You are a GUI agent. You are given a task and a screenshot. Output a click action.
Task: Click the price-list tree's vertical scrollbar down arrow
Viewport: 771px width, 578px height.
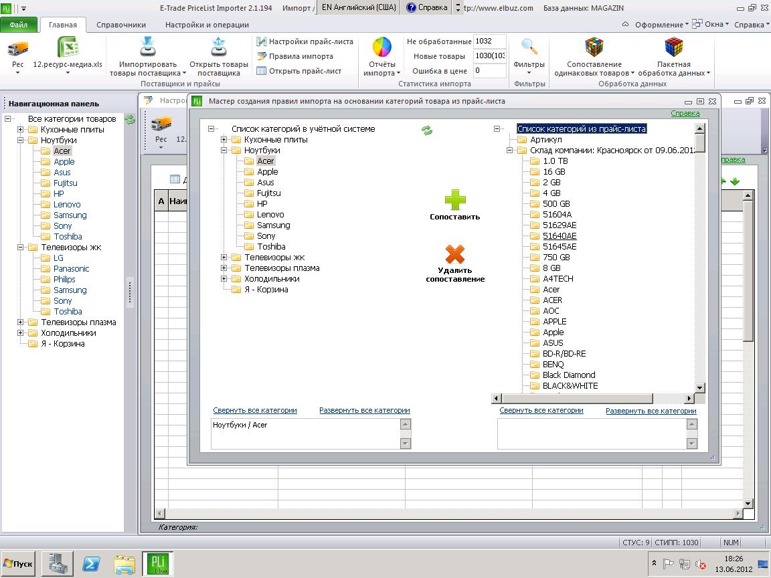point(700,388)
